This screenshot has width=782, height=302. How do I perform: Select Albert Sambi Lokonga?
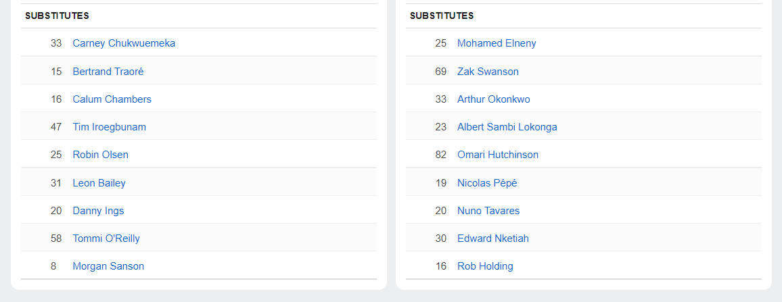(507, 127)
